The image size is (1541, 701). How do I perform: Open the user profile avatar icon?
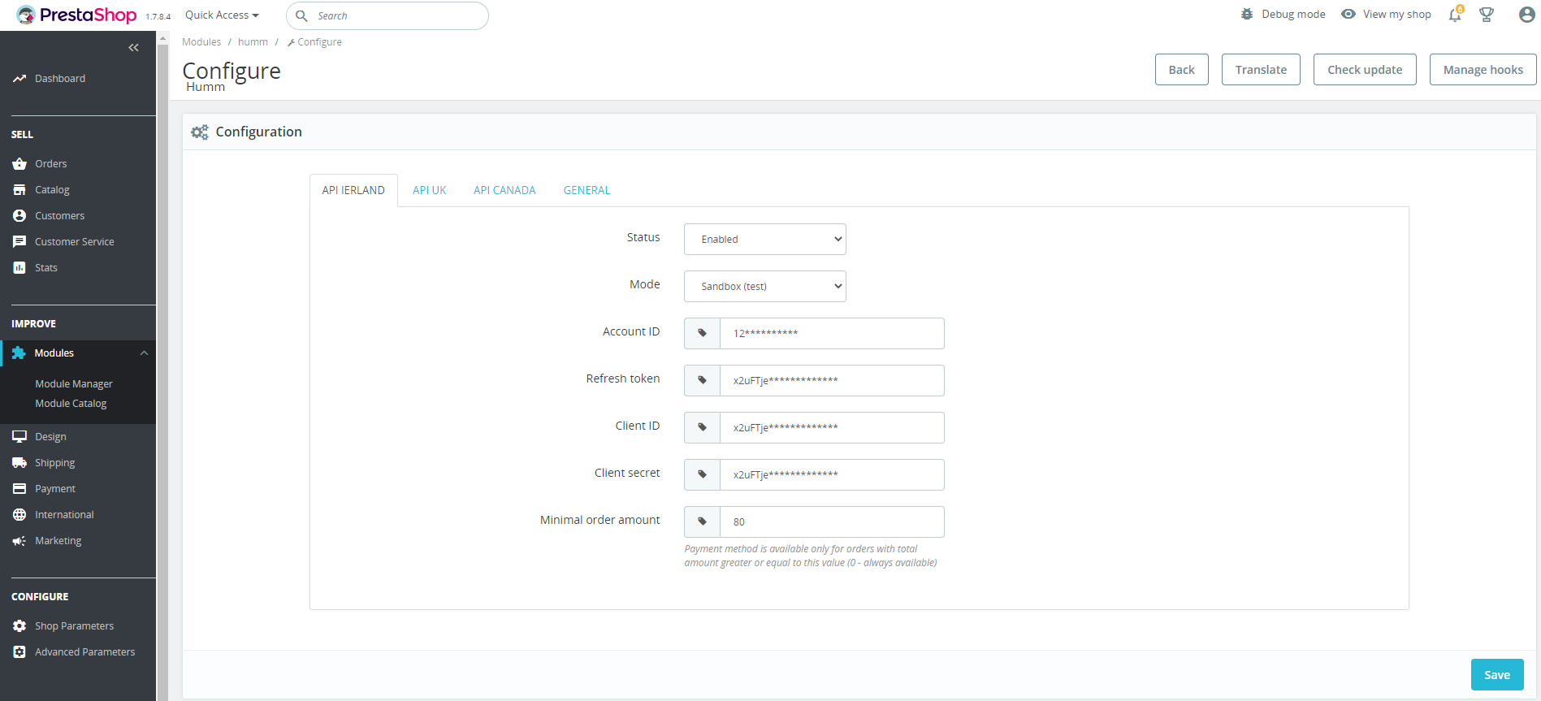click(1527, 15)
